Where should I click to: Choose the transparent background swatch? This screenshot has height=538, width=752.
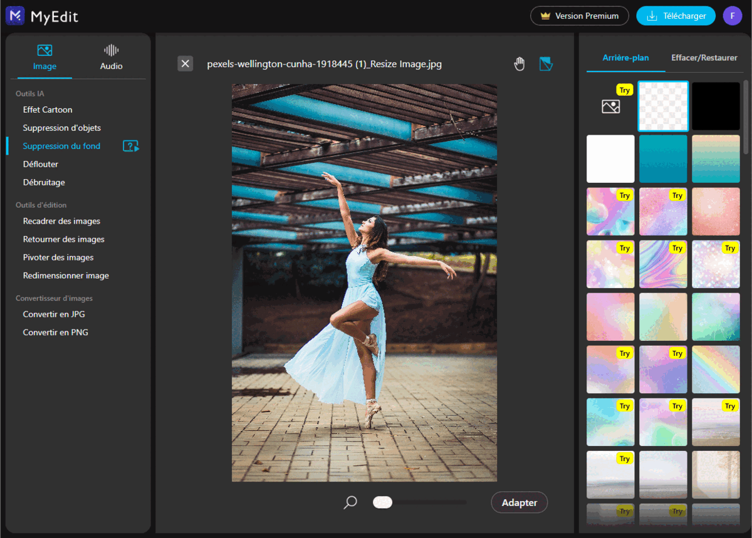(x=663, y=106)
